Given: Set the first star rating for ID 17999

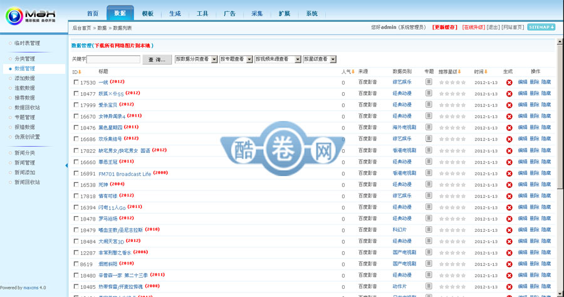Looking at the screenshot, I should click(x=442, y=105).
